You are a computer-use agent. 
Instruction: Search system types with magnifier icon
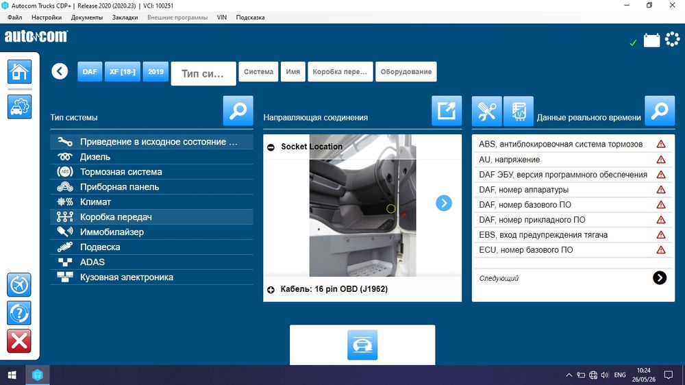coord(238,111)
